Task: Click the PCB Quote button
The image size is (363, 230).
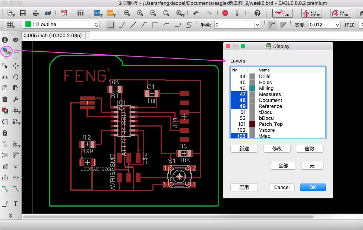Action: click(x=312, y=13)
